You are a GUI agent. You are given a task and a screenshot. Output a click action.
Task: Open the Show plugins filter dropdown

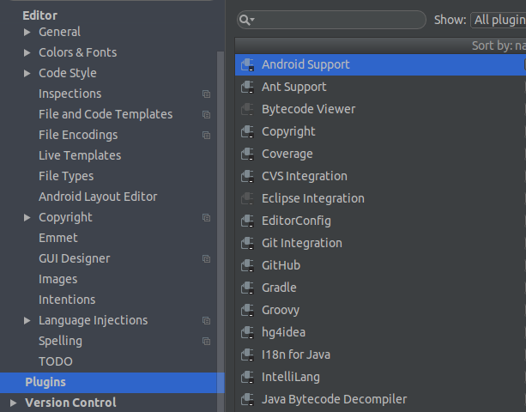499,20
